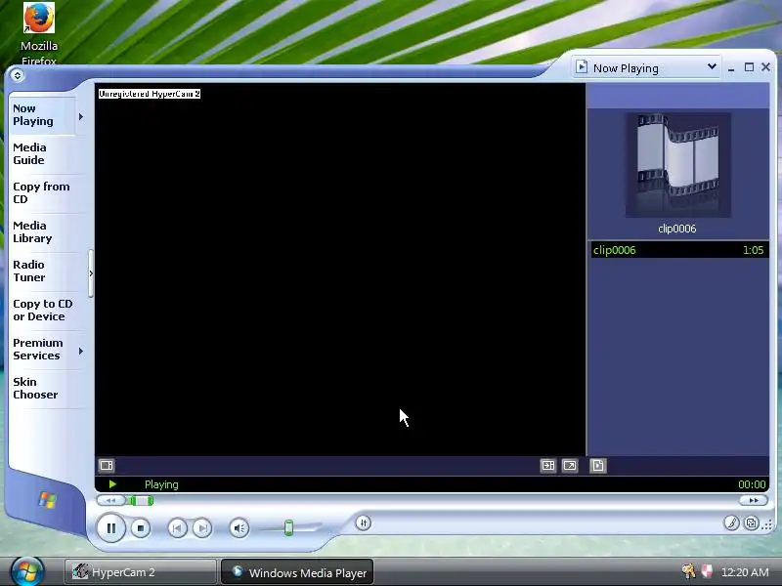Minimize the Windows Media Player window
The image size is (782, 586).
731,67
